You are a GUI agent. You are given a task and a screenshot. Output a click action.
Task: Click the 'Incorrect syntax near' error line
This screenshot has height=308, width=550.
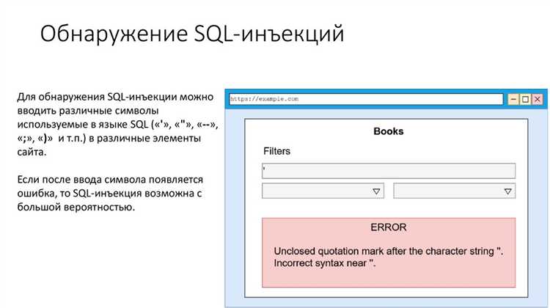point(324,263)
